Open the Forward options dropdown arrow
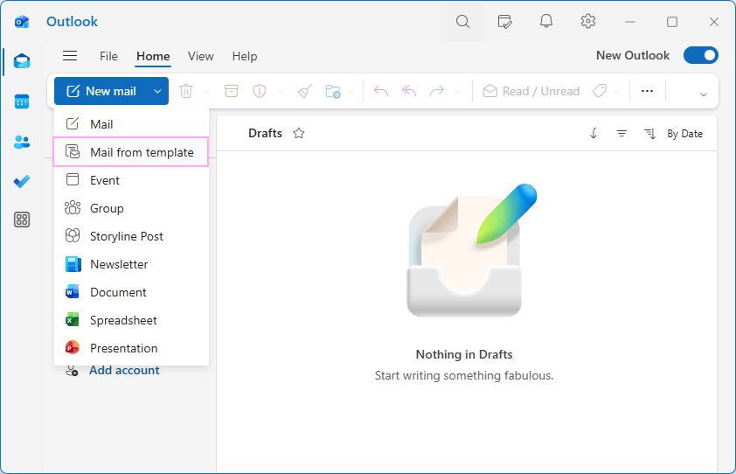The width and height of the screenshot is (736, 474). point(457,91)
